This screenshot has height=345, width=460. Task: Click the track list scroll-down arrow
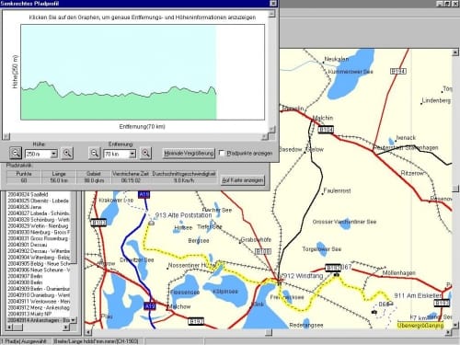pos(73,319)
